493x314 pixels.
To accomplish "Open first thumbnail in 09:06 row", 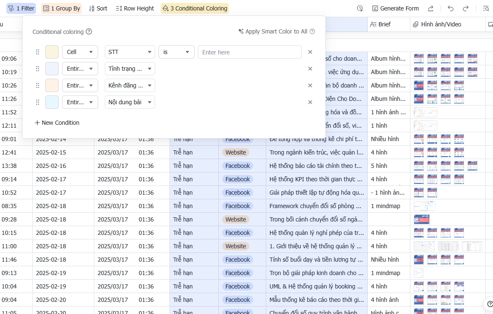I will click(x=418, y=59).
